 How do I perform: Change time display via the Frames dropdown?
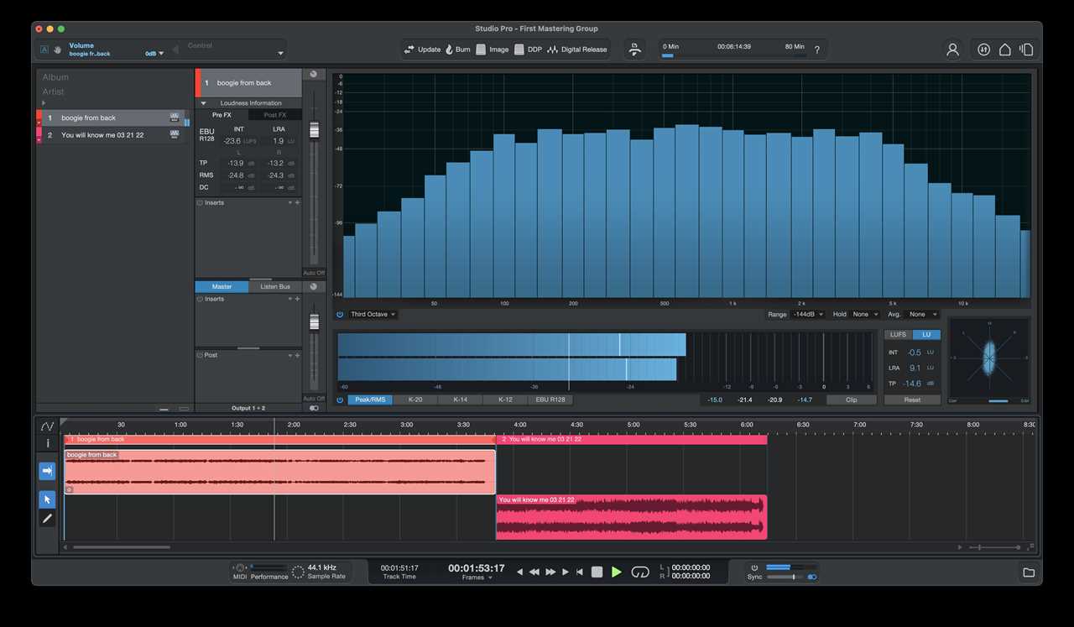tap(476, 578)
